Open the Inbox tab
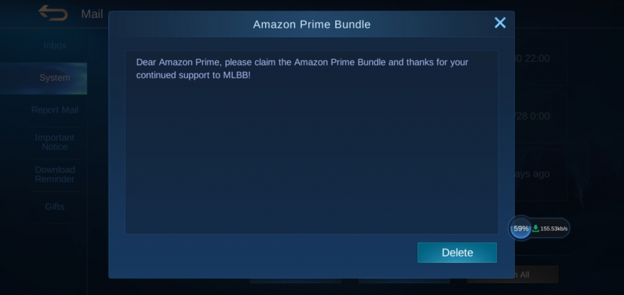The image size is (624, 295). click(x=55, y=45)
